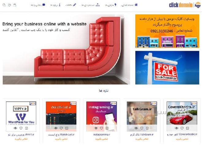Open the wishlist heart icon in header
This screenshot has width=202, height=145.
click(x=10, y=5)
